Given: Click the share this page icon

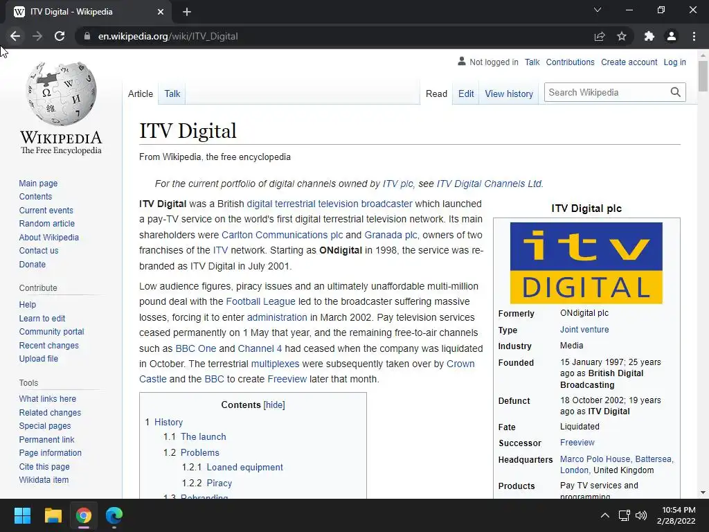Looking at the screenshot, I should coord(600,36).
